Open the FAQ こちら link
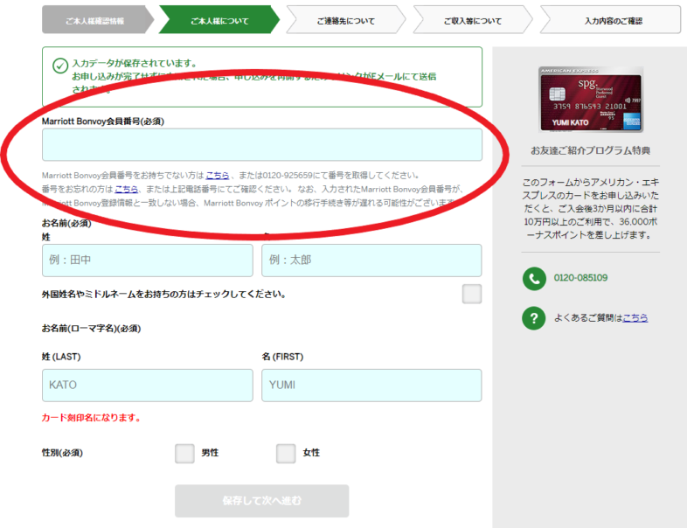 point(635,317)
